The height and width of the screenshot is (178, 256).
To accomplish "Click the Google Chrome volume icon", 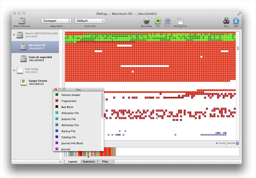I will (24, 82).
